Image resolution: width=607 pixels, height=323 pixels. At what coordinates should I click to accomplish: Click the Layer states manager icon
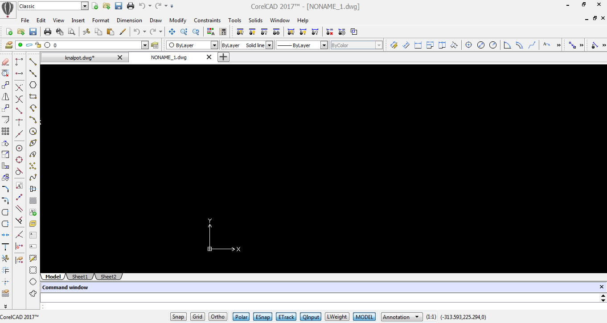(155, 45)
